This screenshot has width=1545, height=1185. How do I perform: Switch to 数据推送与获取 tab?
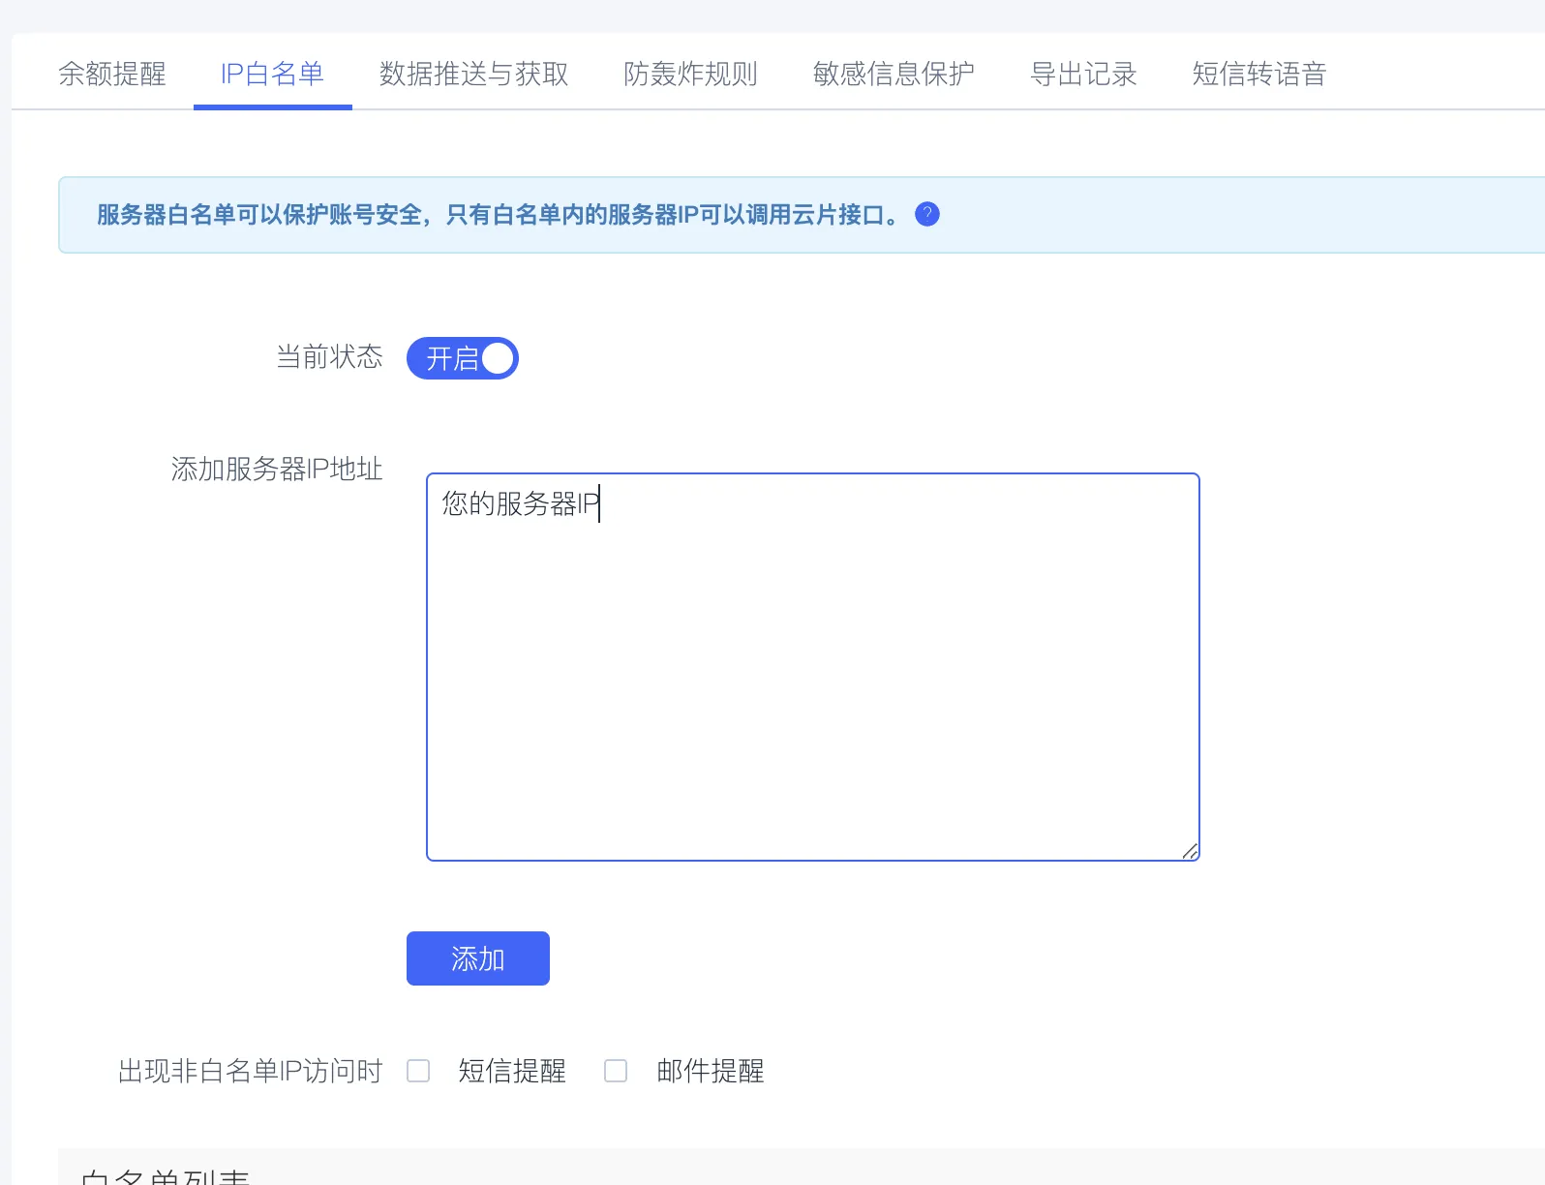pyautogui.click(x=474, y=74)
